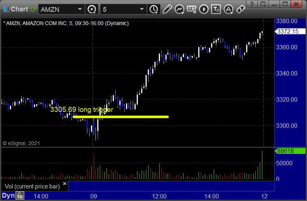
Task: Click the 3320.00 price axis label
Action: point(287,99)
